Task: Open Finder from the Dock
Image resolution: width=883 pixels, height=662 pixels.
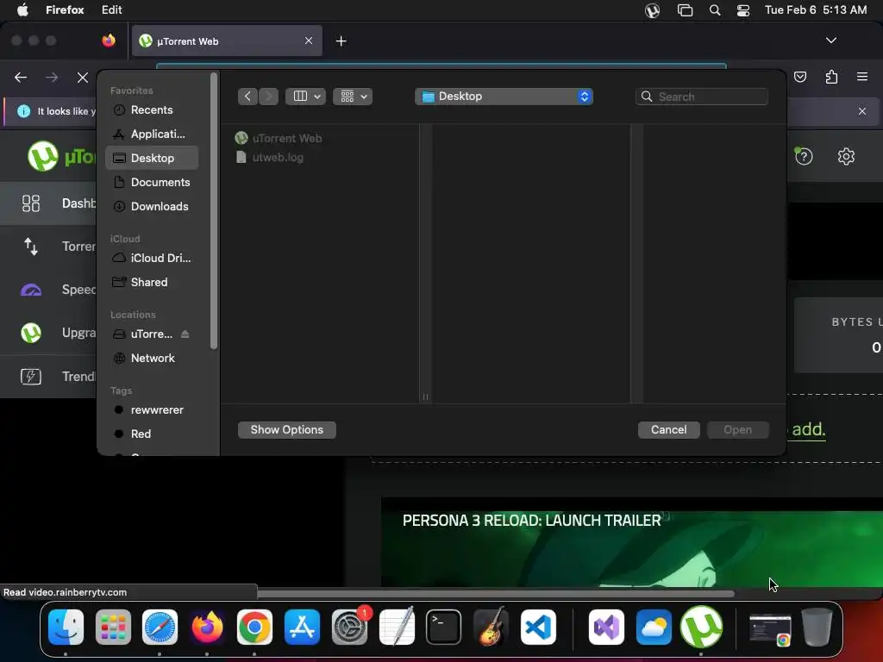Action: 66,628
